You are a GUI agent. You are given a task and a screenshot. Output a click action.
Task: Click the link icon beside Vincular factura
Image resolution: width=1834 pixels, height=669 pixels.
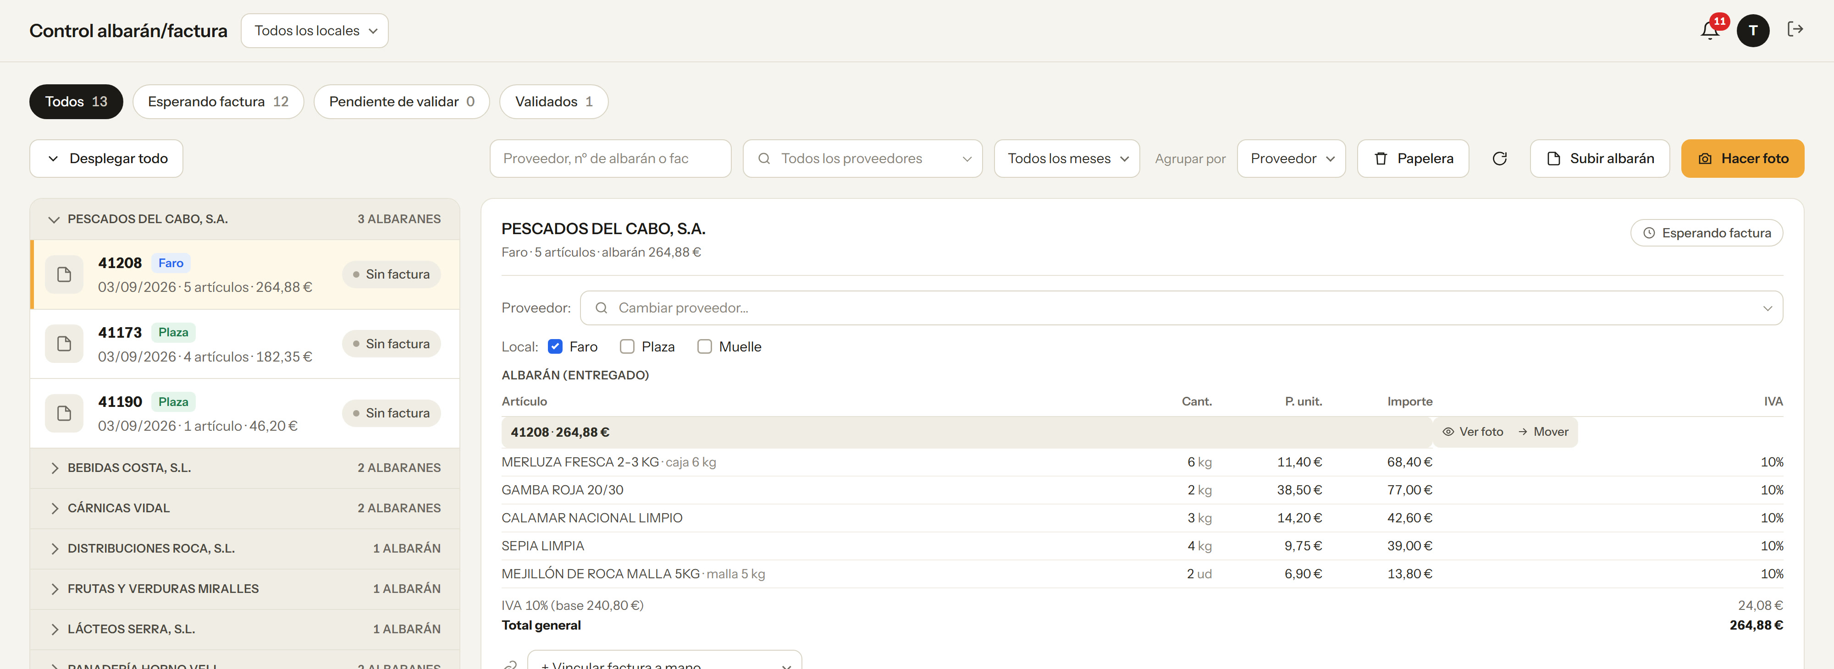pyautogui.click(x=510, y=665)
